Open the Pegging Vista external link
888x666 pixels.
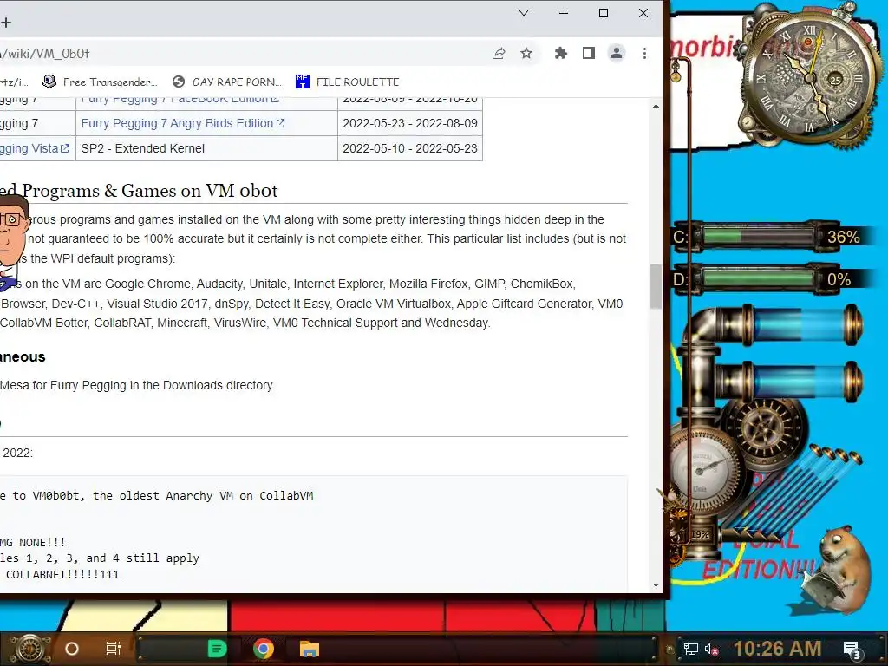pyautogui.click(x=34, y=148)
